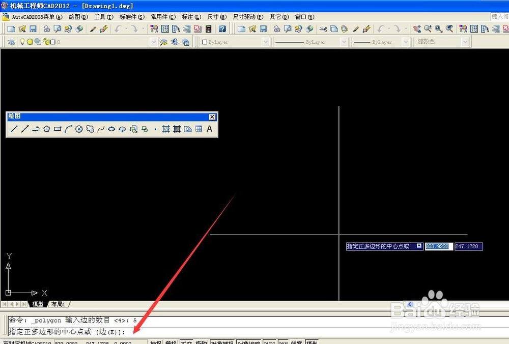509x344 pixels.
Task: Close the 绘图 floating toolbar
Action: [x=212, y=117]
